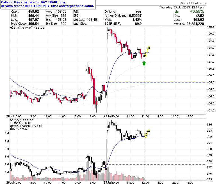Select the '$NYUPV:$NYDNV 1.09' legend entry

tap(28, 126)
